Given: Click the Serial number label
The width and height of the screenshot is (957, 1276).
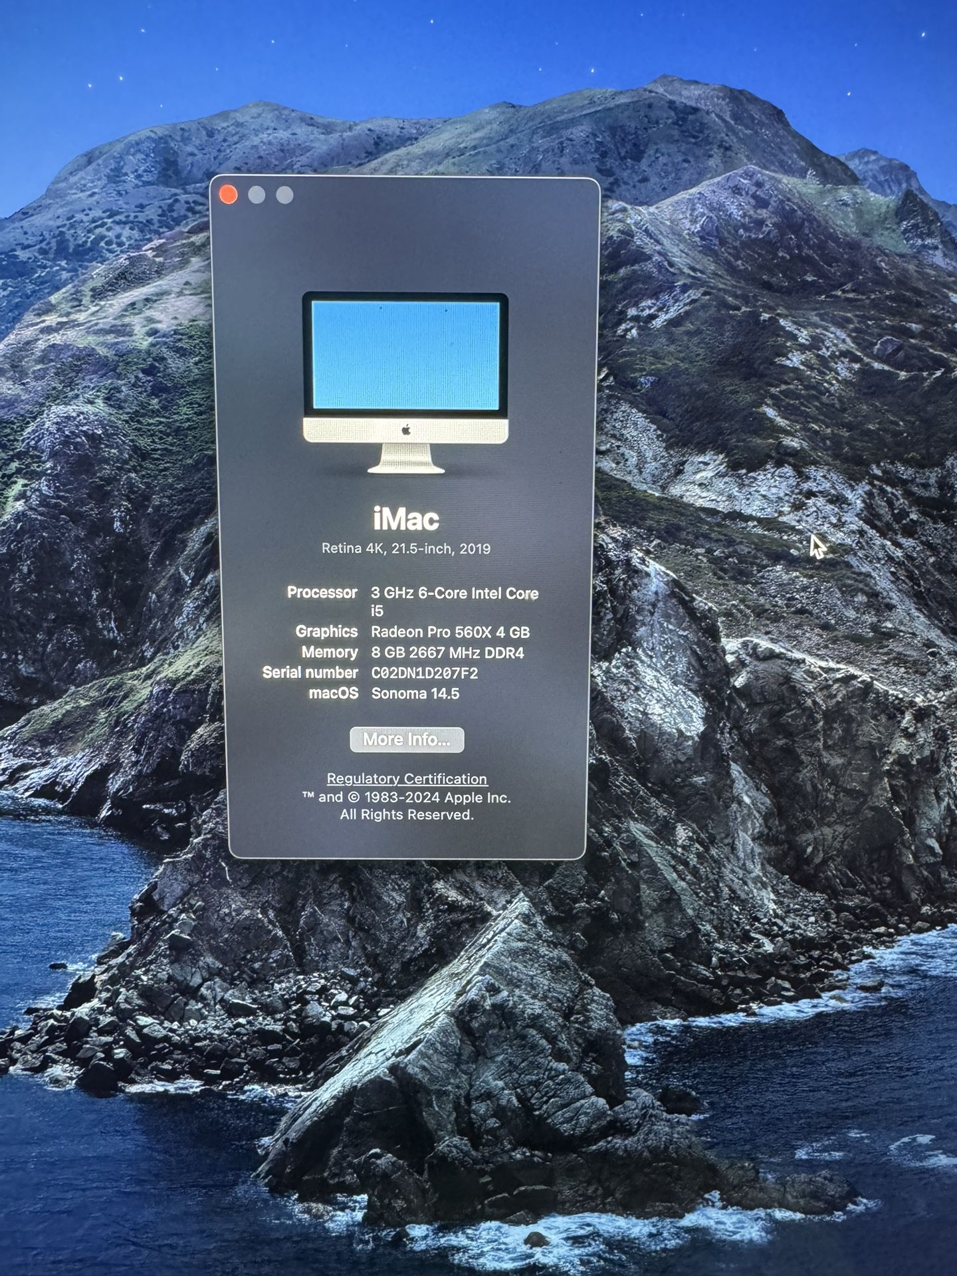Looking at the screenshot, I should point(310,673).
